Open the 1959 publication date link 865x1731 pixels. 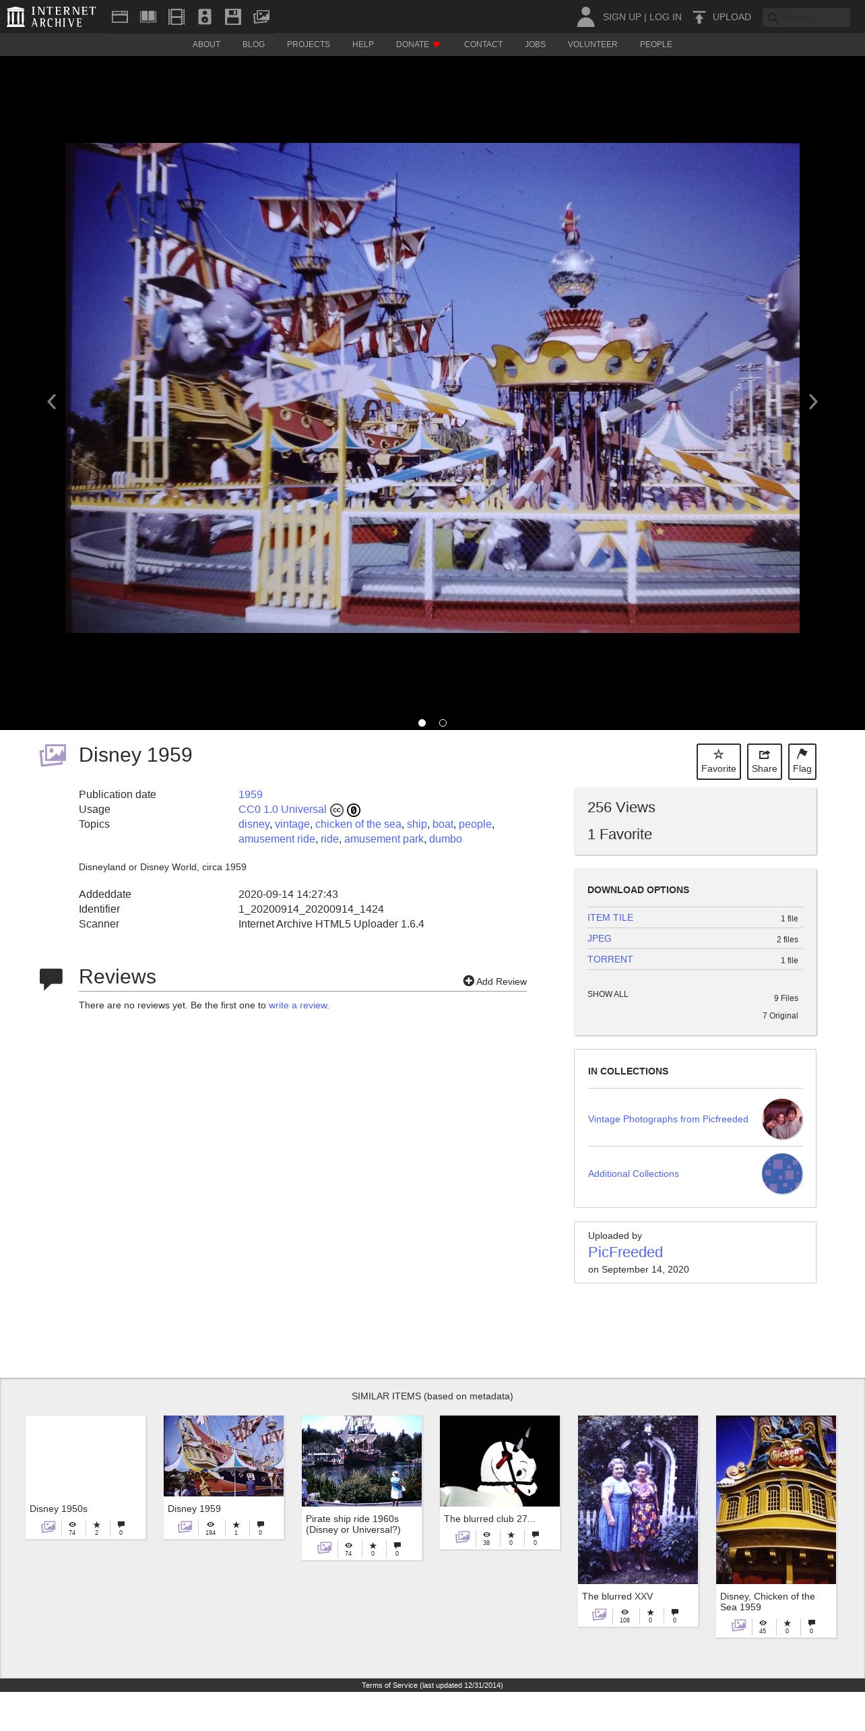click(x=251, y=794)
